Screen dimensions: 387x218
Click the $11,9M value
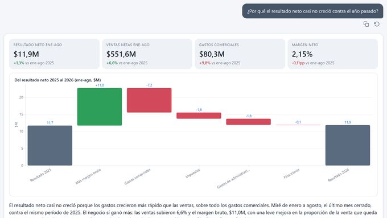[26, 54]
